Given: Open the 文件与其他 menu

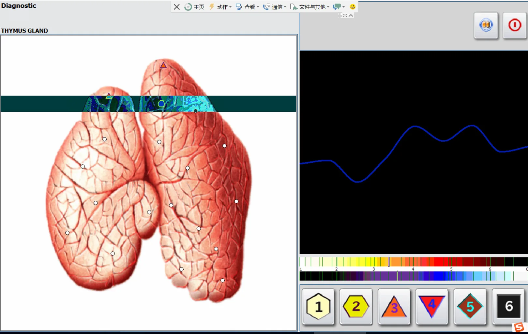Looking at the screenshot, I should pos(310,7).
